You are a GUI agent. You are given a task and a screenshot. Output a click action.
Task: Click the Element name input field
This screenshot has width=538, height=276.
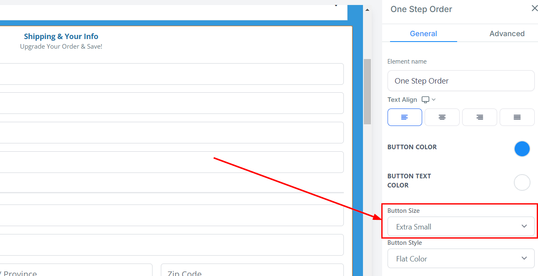(x=460, y=81)
